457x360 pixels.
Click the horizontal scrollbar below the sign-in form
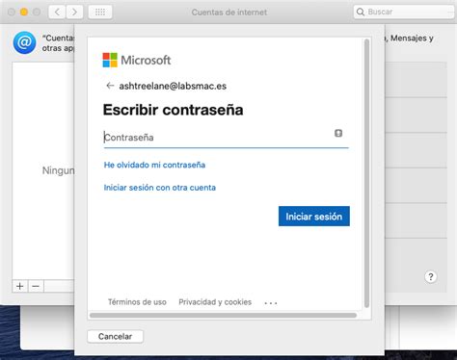(x=223, y=316)
